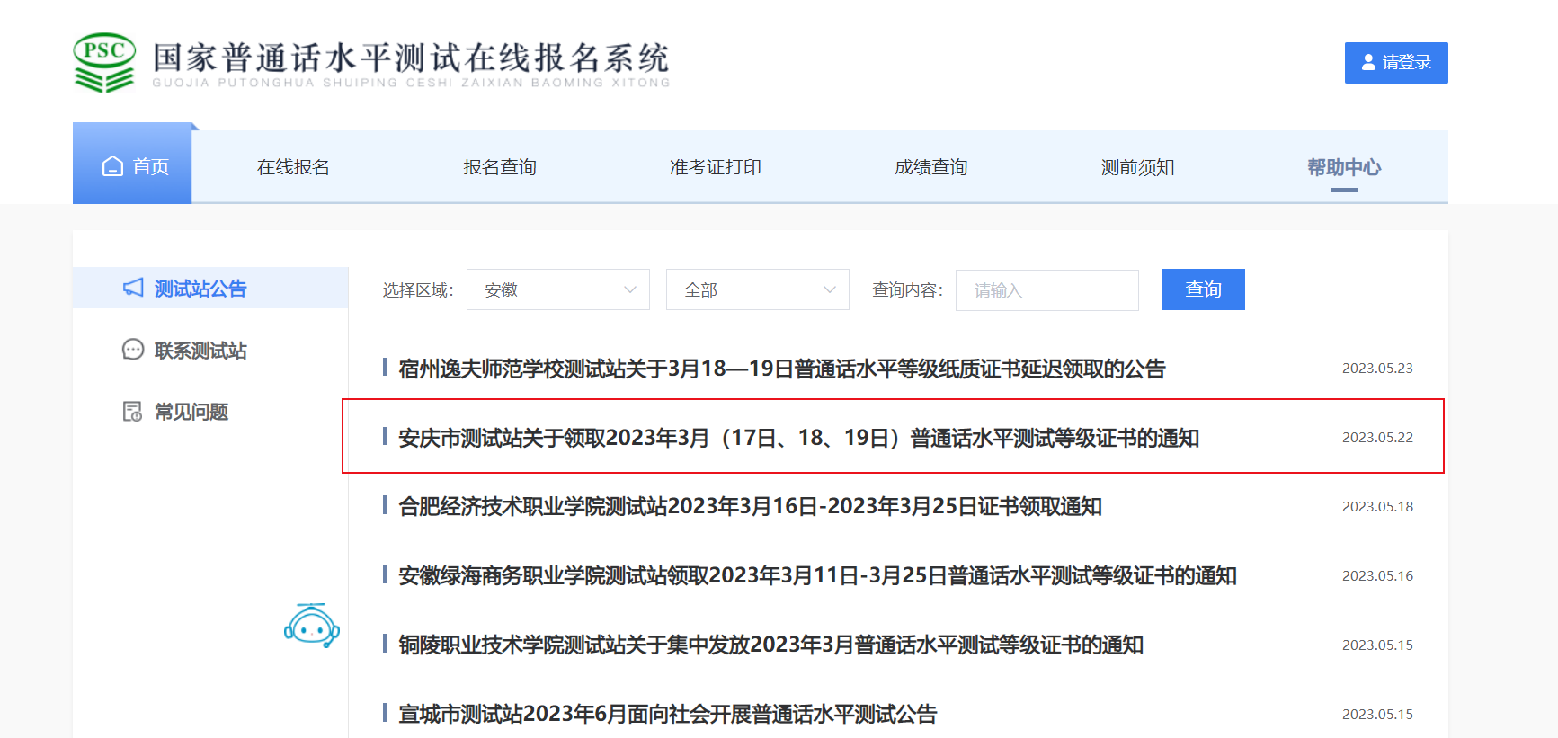Click the PSC logo icon
The height and width of the screenshot is (738, 1558).
pos(104,63)
